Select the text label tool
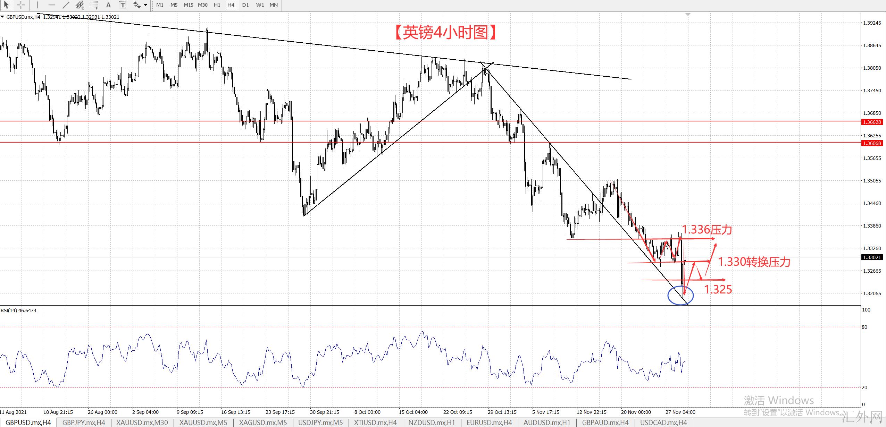Screen dimensions: 886x427 [123, 5]
